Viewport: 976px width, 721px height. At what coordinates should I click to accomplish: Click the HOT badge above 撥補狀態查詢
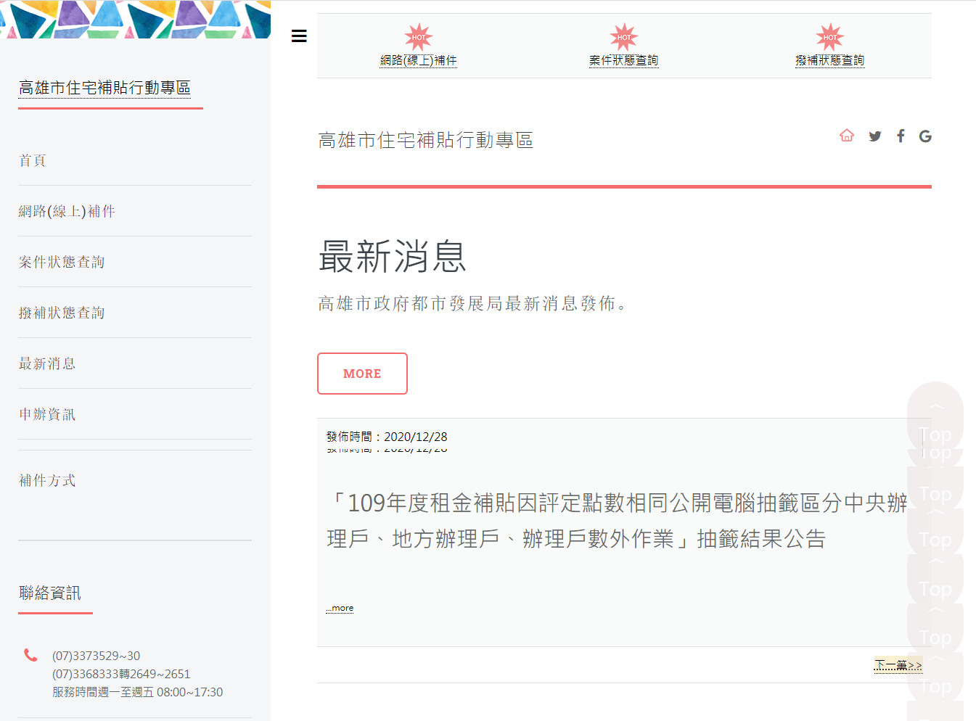pos(830,38)
